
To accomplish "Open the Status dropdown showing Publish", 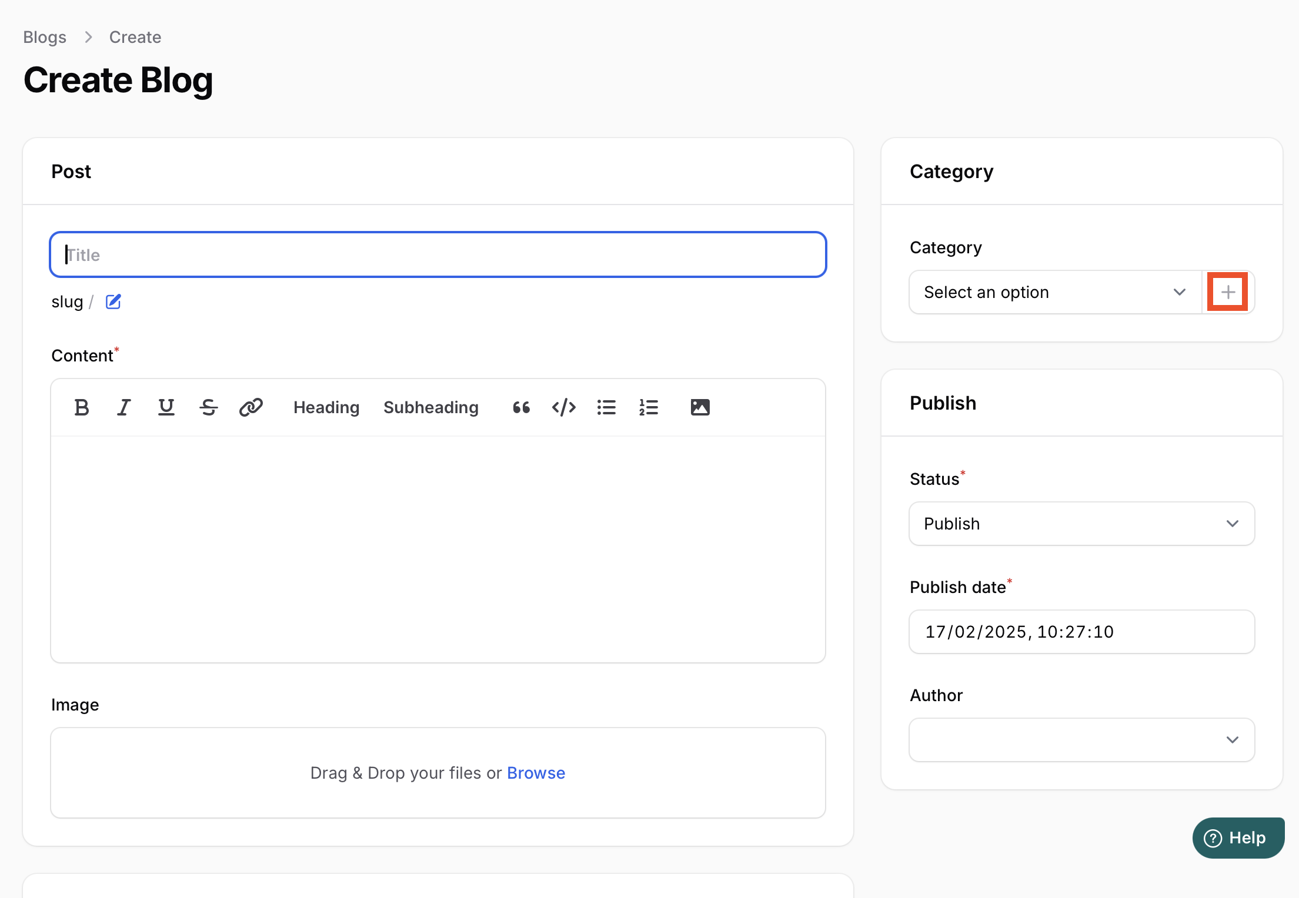I will click(1081, 524).
